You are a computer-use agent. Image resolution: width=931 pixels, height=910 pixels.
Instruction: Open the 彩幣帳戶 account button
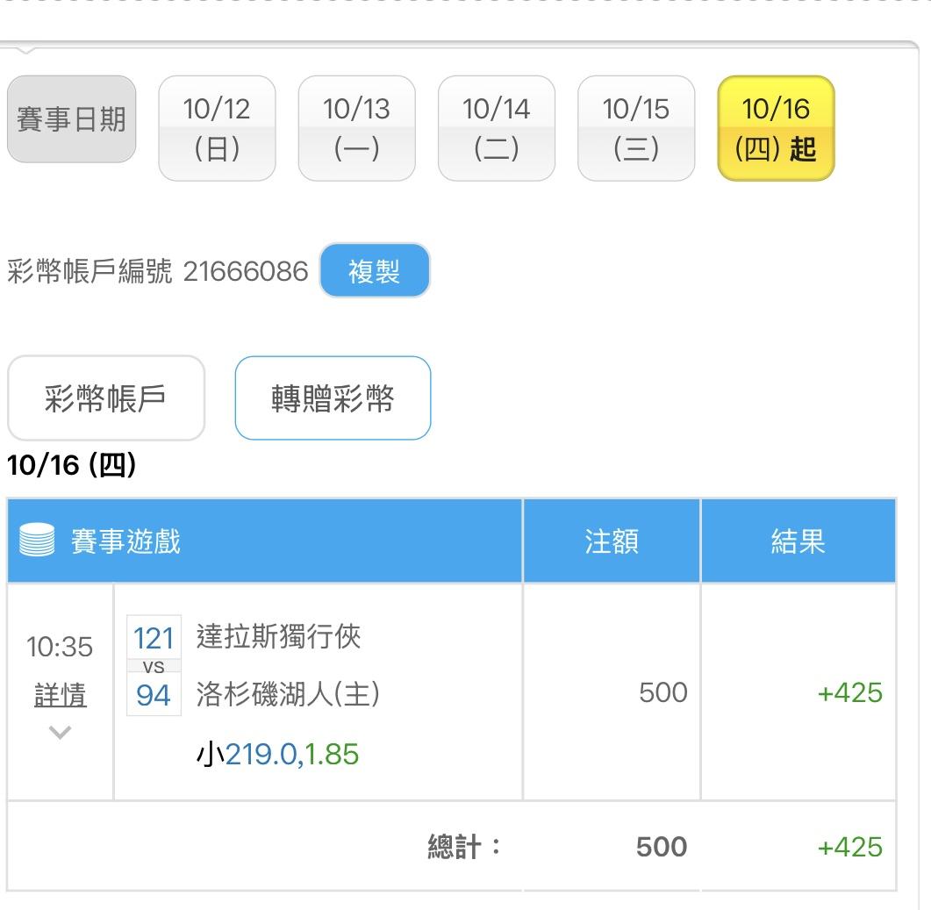coord(105,398)
